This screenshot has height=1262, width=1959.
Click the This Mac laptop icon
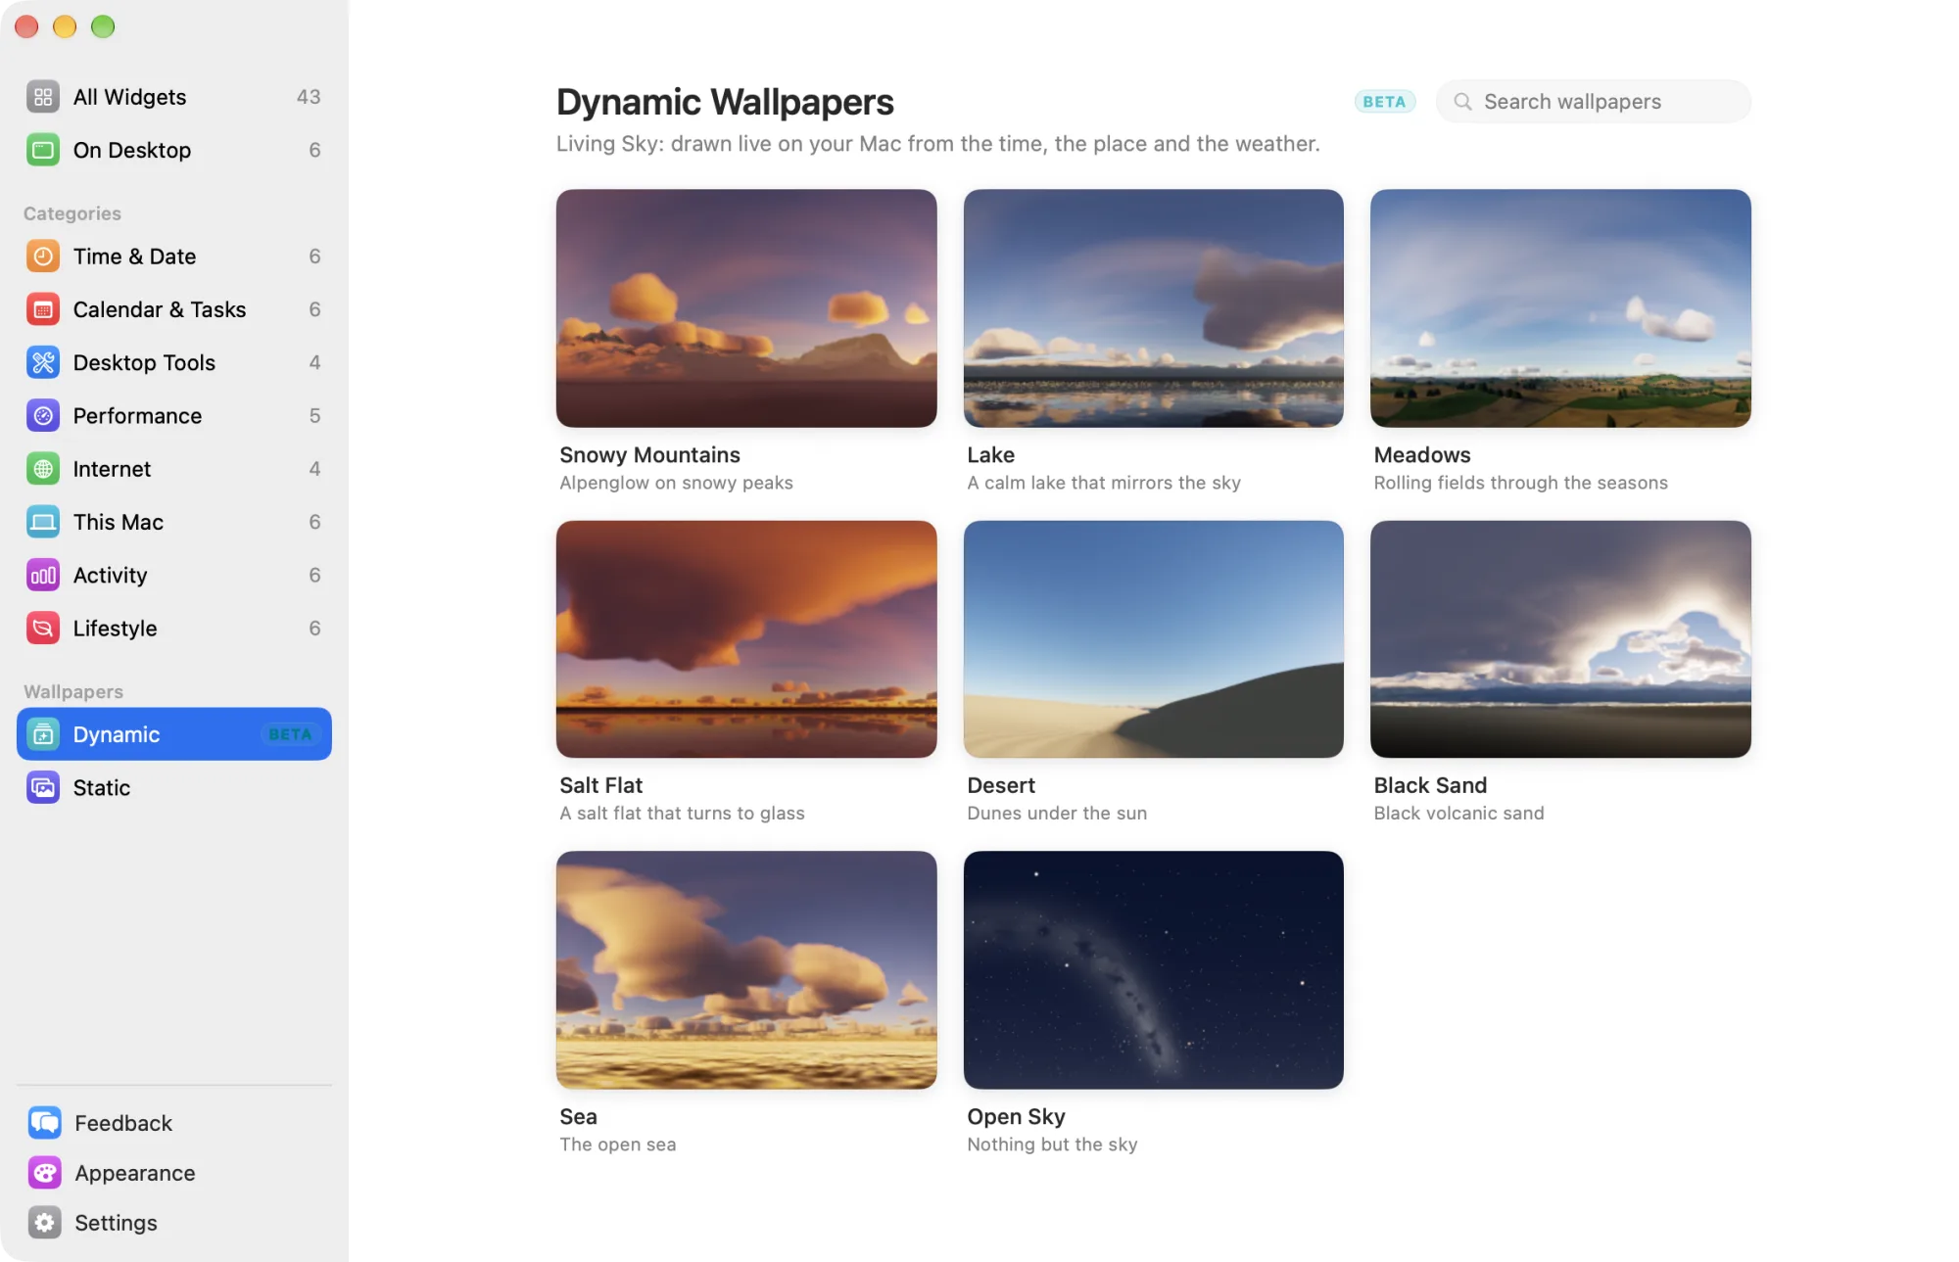tap(42, 522)
